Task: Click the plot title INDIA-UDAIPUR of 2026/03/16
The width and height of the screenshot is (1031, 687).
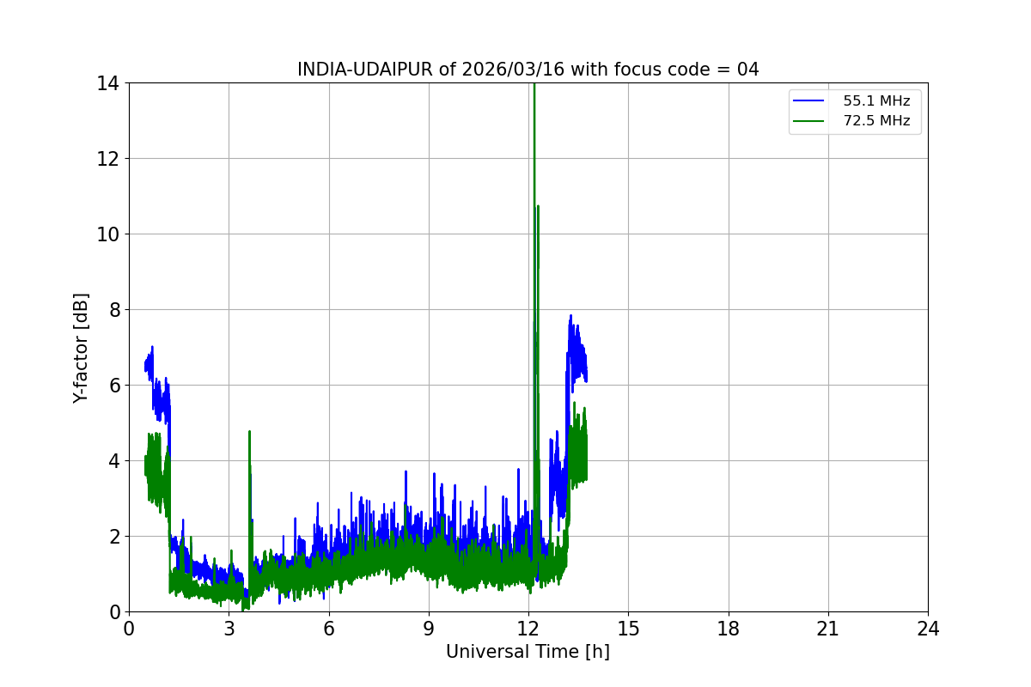Action: point(528,70)
